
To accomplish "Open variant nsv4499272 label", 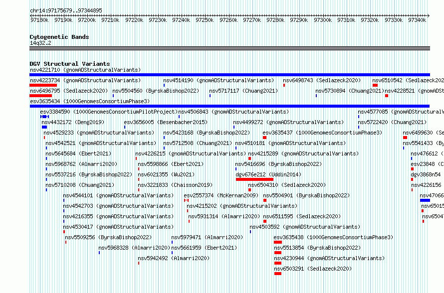I will (x=288, y=122).
